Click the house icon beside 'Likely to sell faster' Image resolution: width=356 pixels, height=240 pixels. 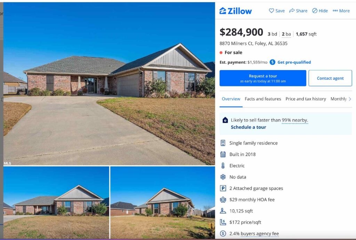225,120
